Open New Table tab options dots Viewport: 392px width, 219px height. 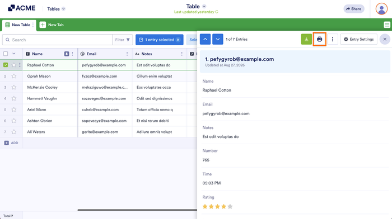(32, 25)
